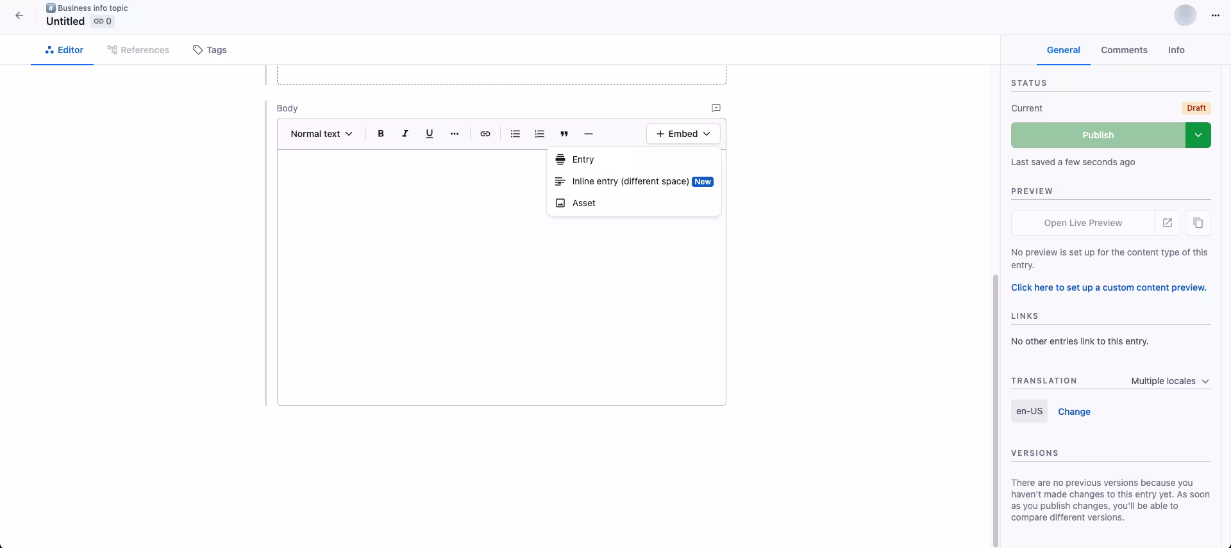This screenshot has width=1231, height=548.
Task: Choose Asset from the Embed menu
Action: pos(634,203)
